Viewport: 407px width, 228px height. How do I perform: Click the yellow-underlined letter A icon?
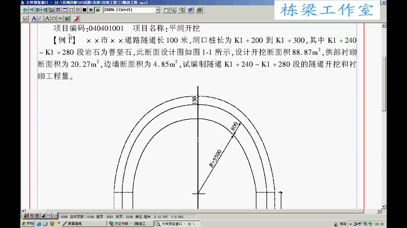coord(47,18)
